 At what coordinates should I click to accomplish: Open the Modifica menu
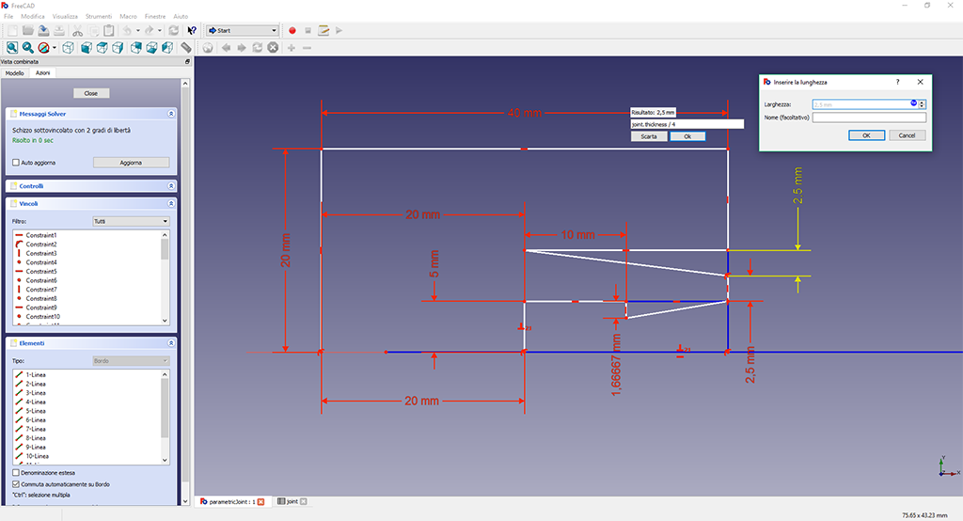point(33,17)
